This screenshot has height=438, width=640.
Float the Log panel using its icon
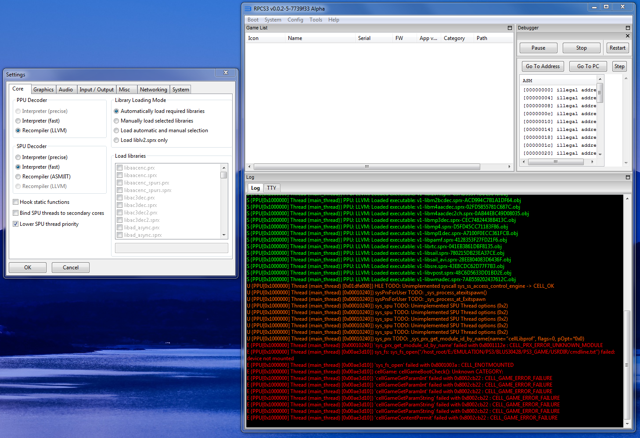point(628,177)
